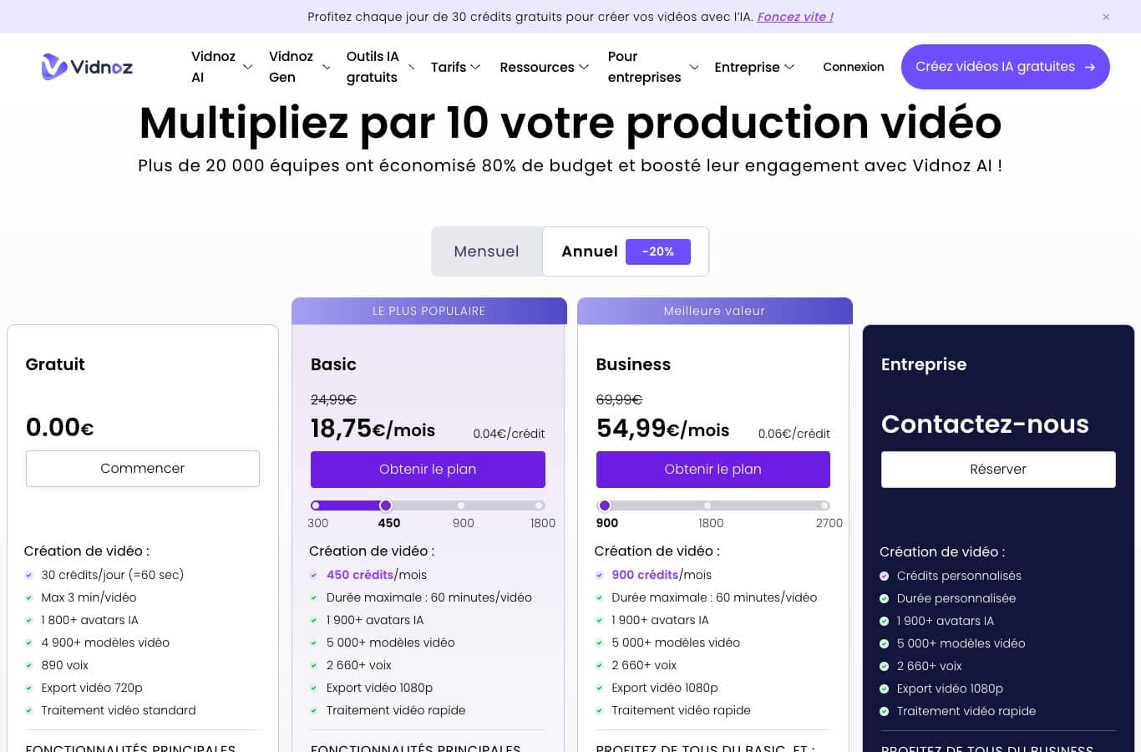Click the Business slider handle at 900

coord(605,506)
